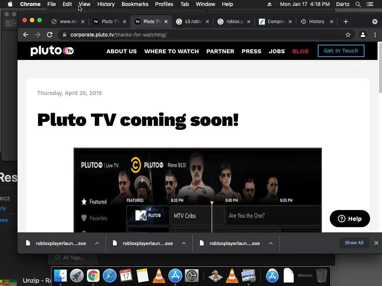Open Spotlight search in menu bar
Image resolution: width=382 pixels, height=286 pixels.
[358, 4]
